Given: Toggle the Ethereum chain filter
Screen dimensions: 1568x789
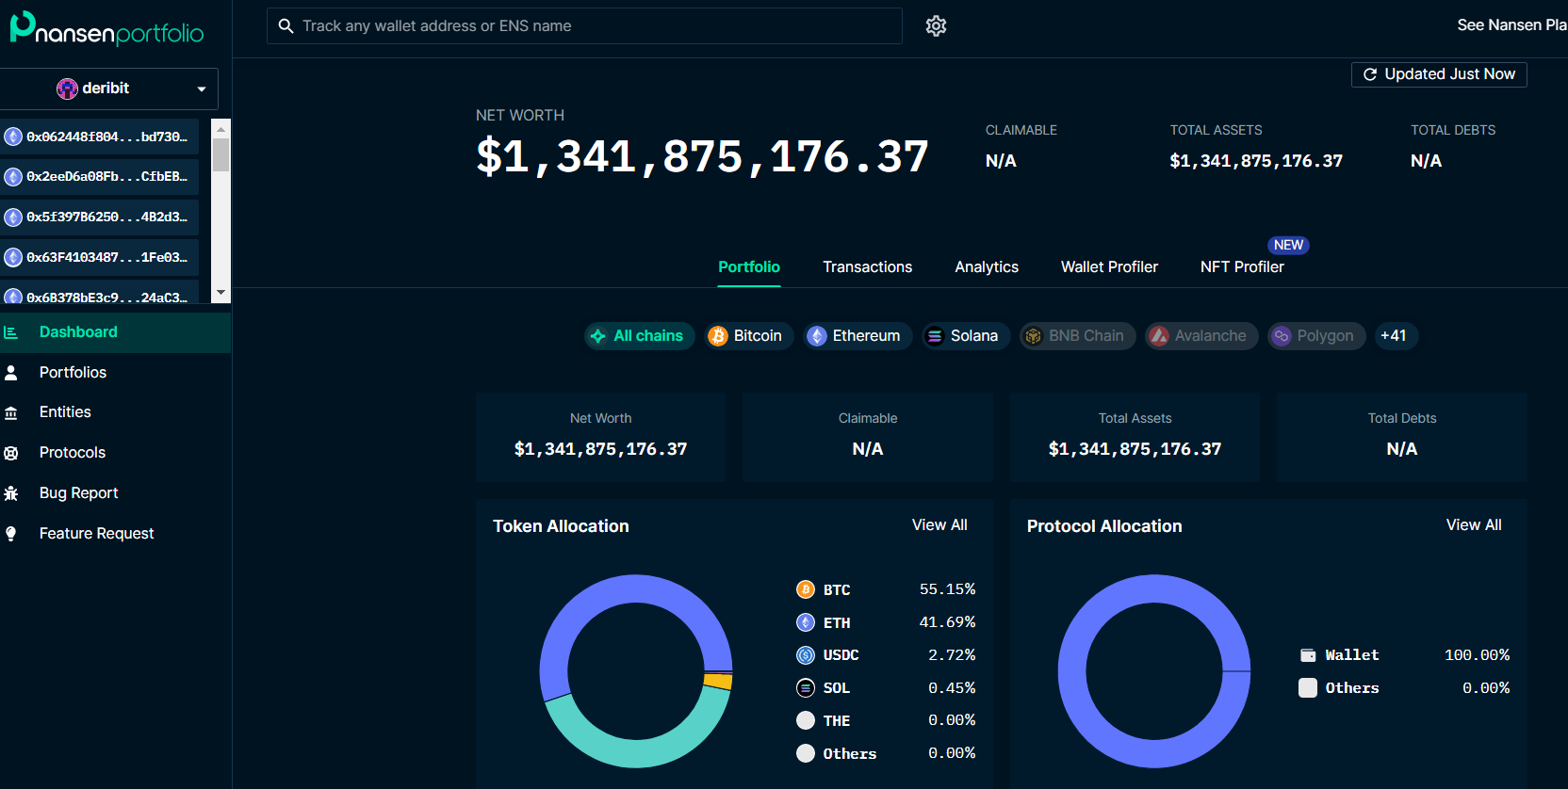Looking at the screenshot, I should point(854,336).
